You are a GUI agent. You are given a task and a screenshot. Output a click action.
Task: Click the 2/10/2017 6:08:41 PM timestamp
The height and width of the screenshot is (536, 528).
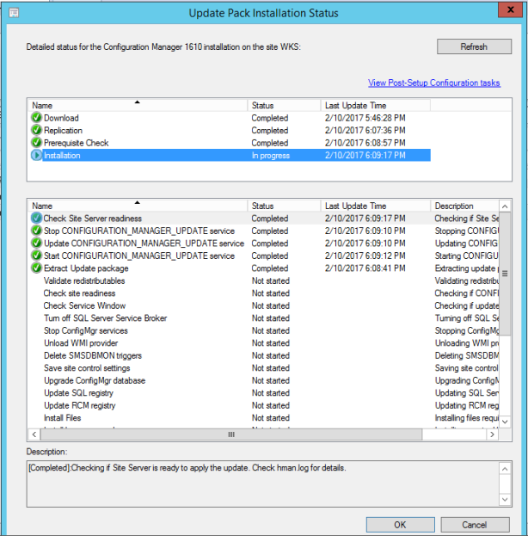coord(365,268)
